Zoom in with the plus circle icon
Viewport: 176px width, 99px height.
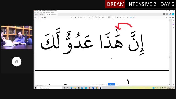[99, 17]
